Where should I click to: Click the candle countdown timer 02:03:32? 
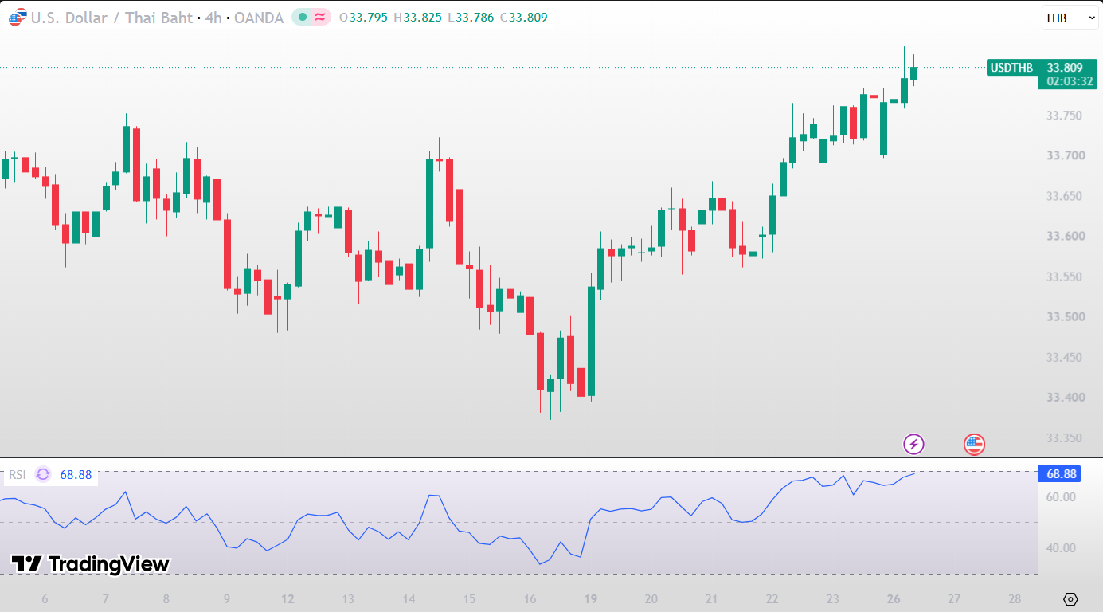pyautogui.click(x=1070, y=81)
